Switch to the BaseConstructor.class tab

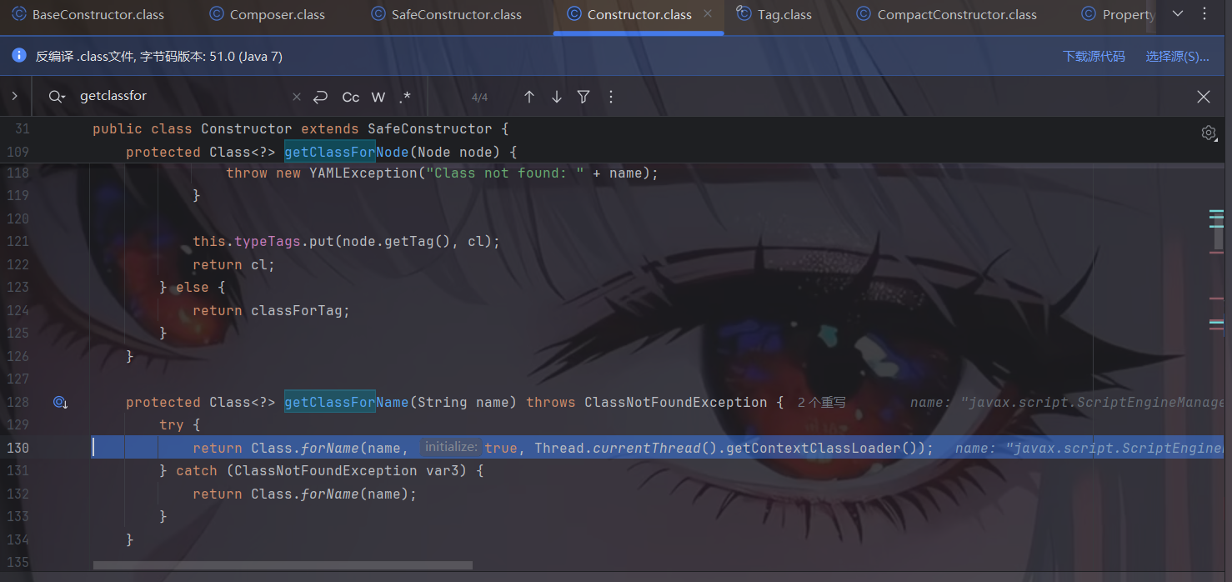[x=88, y=14]
